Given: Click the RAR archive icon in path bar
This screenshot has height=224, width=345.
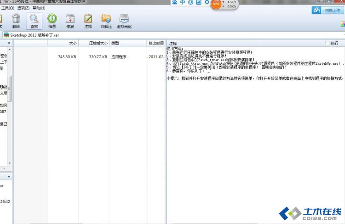Looking at the screenshot, I should (6, 35).
